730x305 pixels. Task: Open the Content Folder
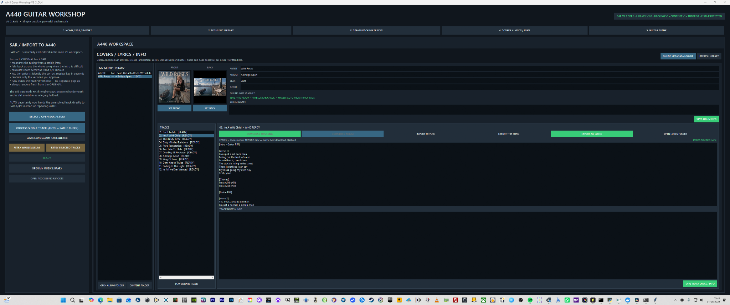tap(139, 285)
